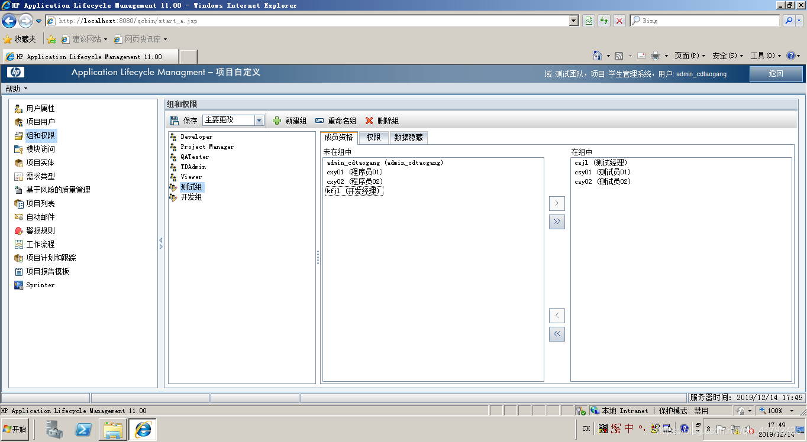Screen dimensions: 807x442
Task: Select user kfjl (开发经理)
Action: coord(354,191)
